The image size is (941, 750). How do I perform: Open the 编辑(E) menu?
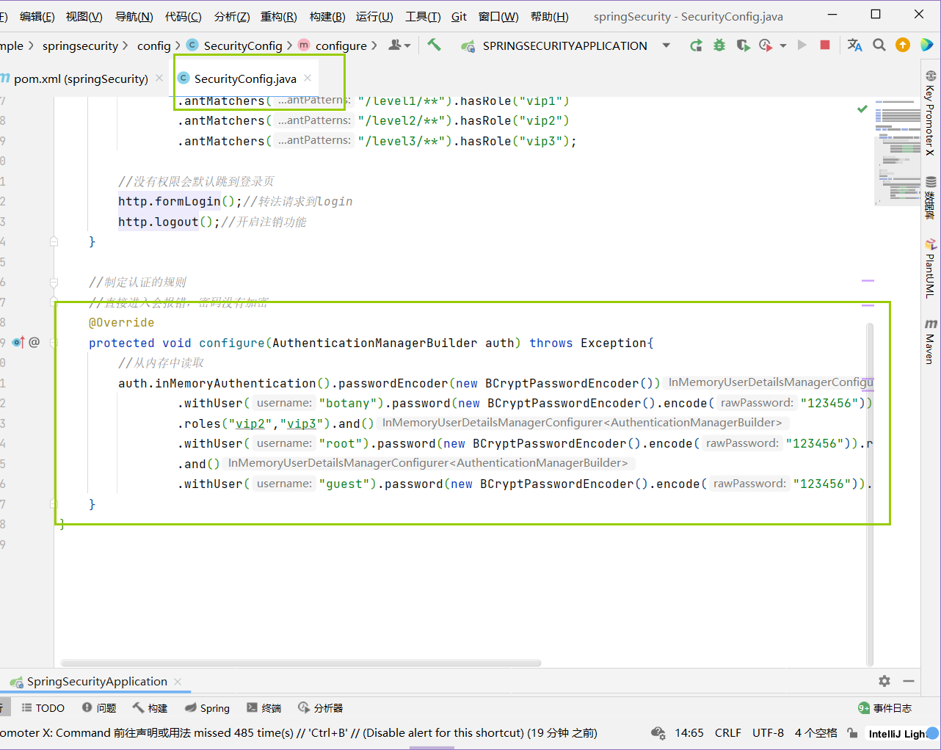pyautogui.click(x=37, y=16)
